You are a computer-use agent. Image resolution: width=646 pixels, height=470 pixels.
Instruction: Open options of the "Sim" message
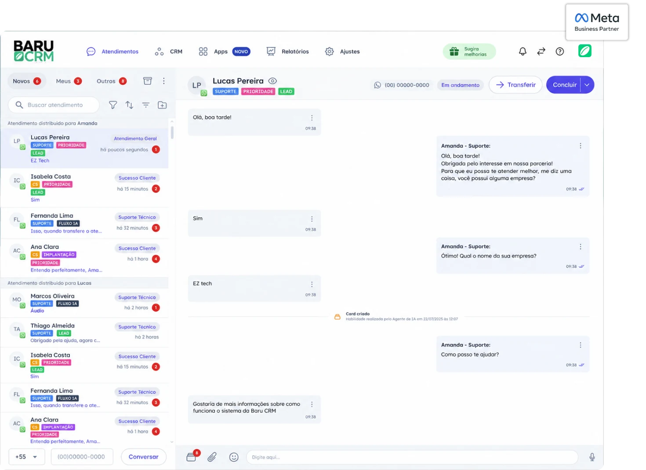pos(312,219)
